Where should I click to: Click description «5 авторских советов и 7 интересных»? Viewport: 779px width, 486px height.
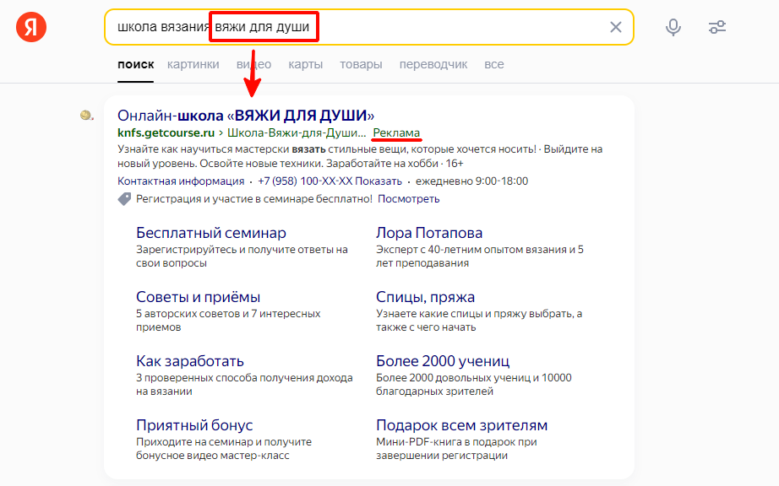(228, 313)
